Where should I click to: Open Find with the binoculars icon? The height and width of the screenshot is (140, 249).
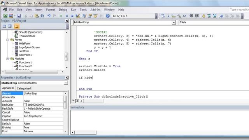click(x=42, y=16)
